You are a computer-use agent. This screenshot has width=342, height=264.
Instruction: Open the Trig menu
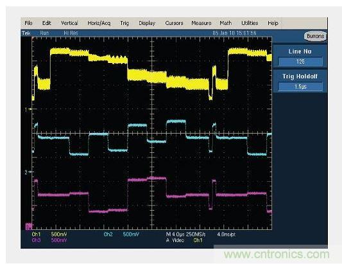click(124, 23)
